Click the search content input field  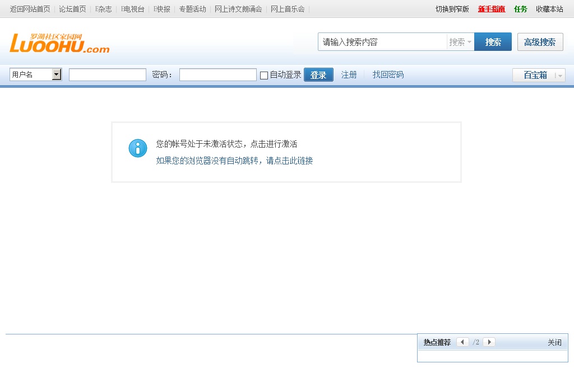click(x=382, y=42)
